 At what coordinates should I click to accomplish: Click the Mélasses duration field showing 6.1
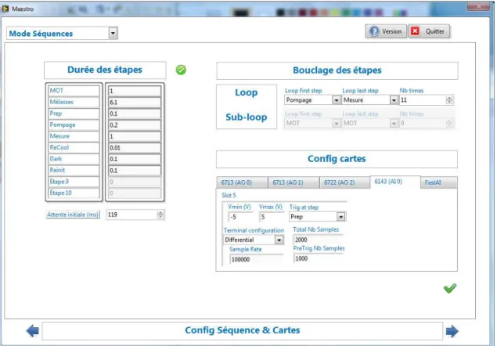(135, 103)
